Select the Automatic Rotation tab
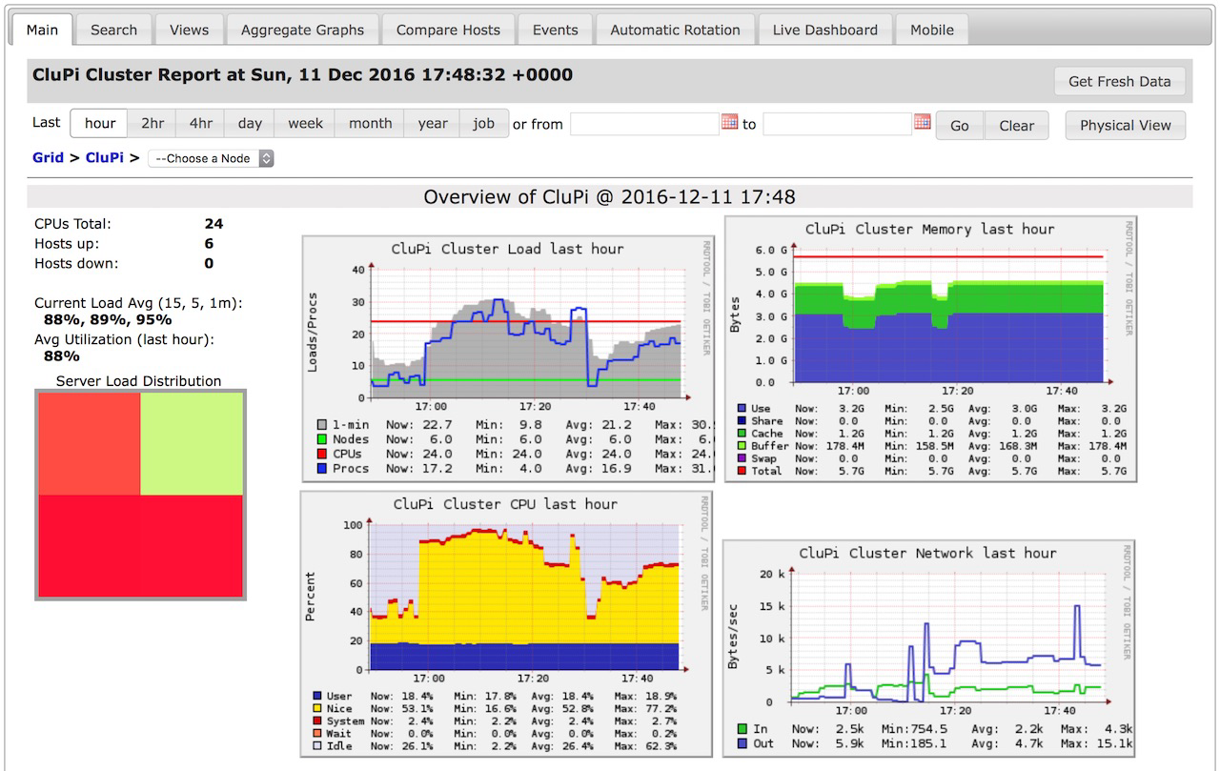Image resolution: width=1220 pixels, height=771 pixels. click(x=675, y=30)
